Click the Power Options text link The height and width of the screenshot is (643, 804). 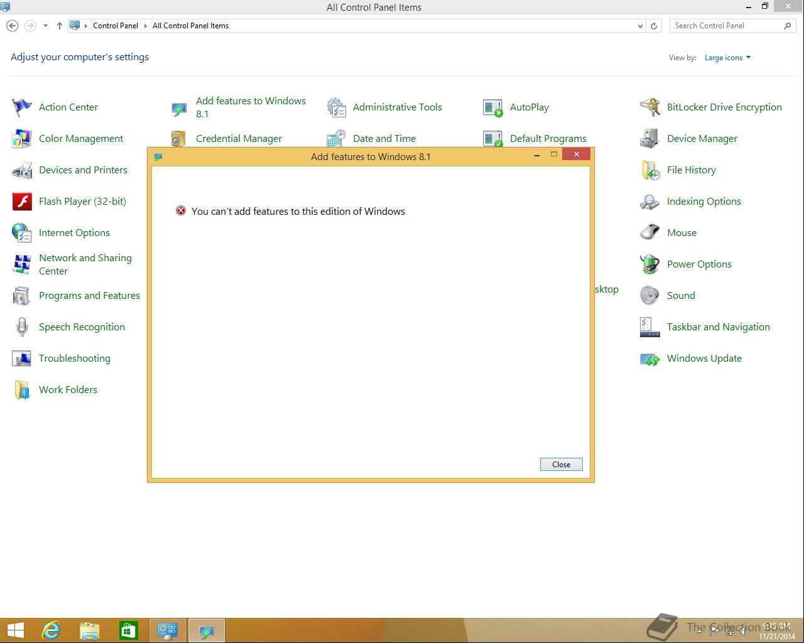tap(699, 264)
